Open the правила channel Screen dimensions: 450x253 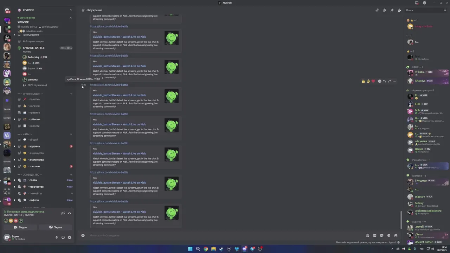(x=45, y=112)
